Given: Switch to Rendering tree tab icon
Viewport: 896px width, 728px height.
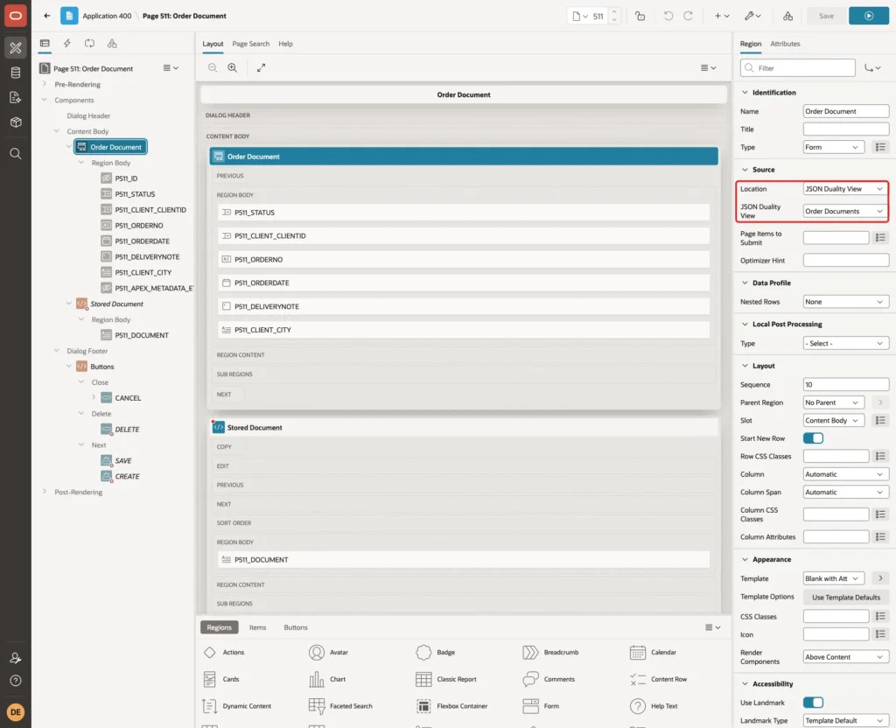Looking at the screenshot, I should (45, 43).
